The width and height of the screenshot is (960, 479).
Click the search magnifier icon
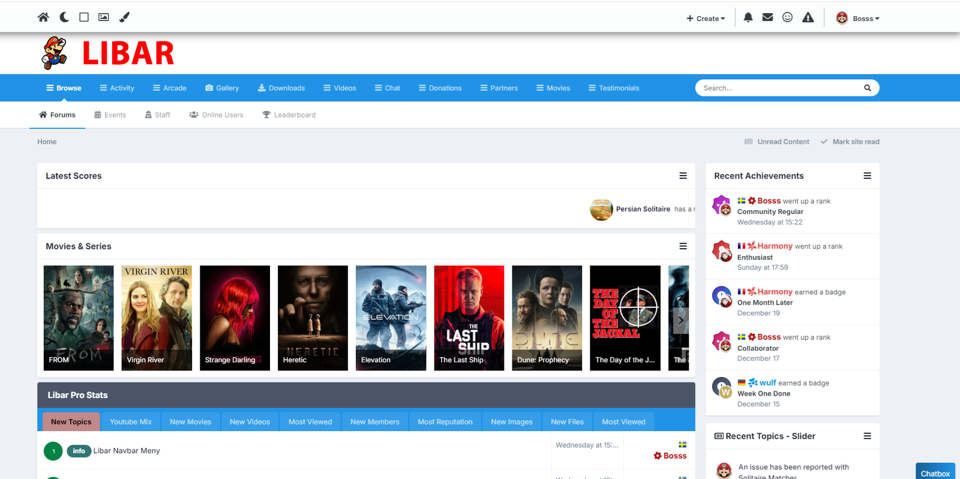click(867, 88)
